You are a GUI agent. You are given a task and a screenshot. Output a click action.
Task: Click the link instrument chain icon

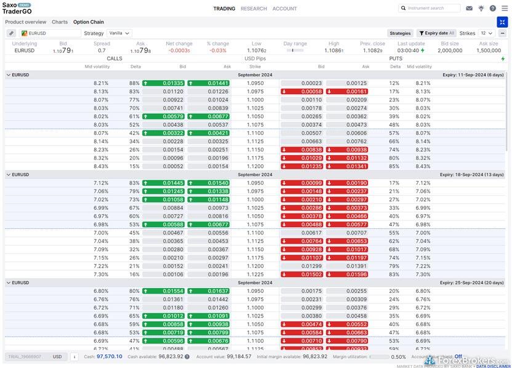[11, 33]
